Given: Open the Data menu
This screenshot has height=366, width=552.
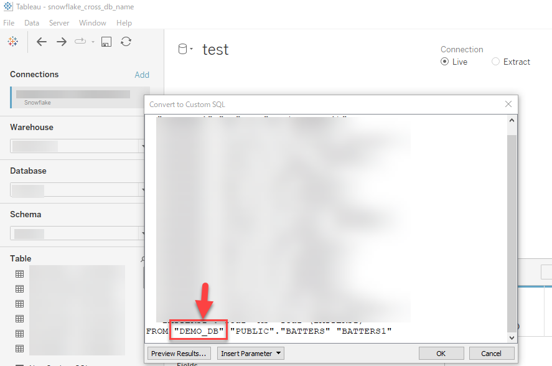Looking at the screenshot, I should click(32, 23).
